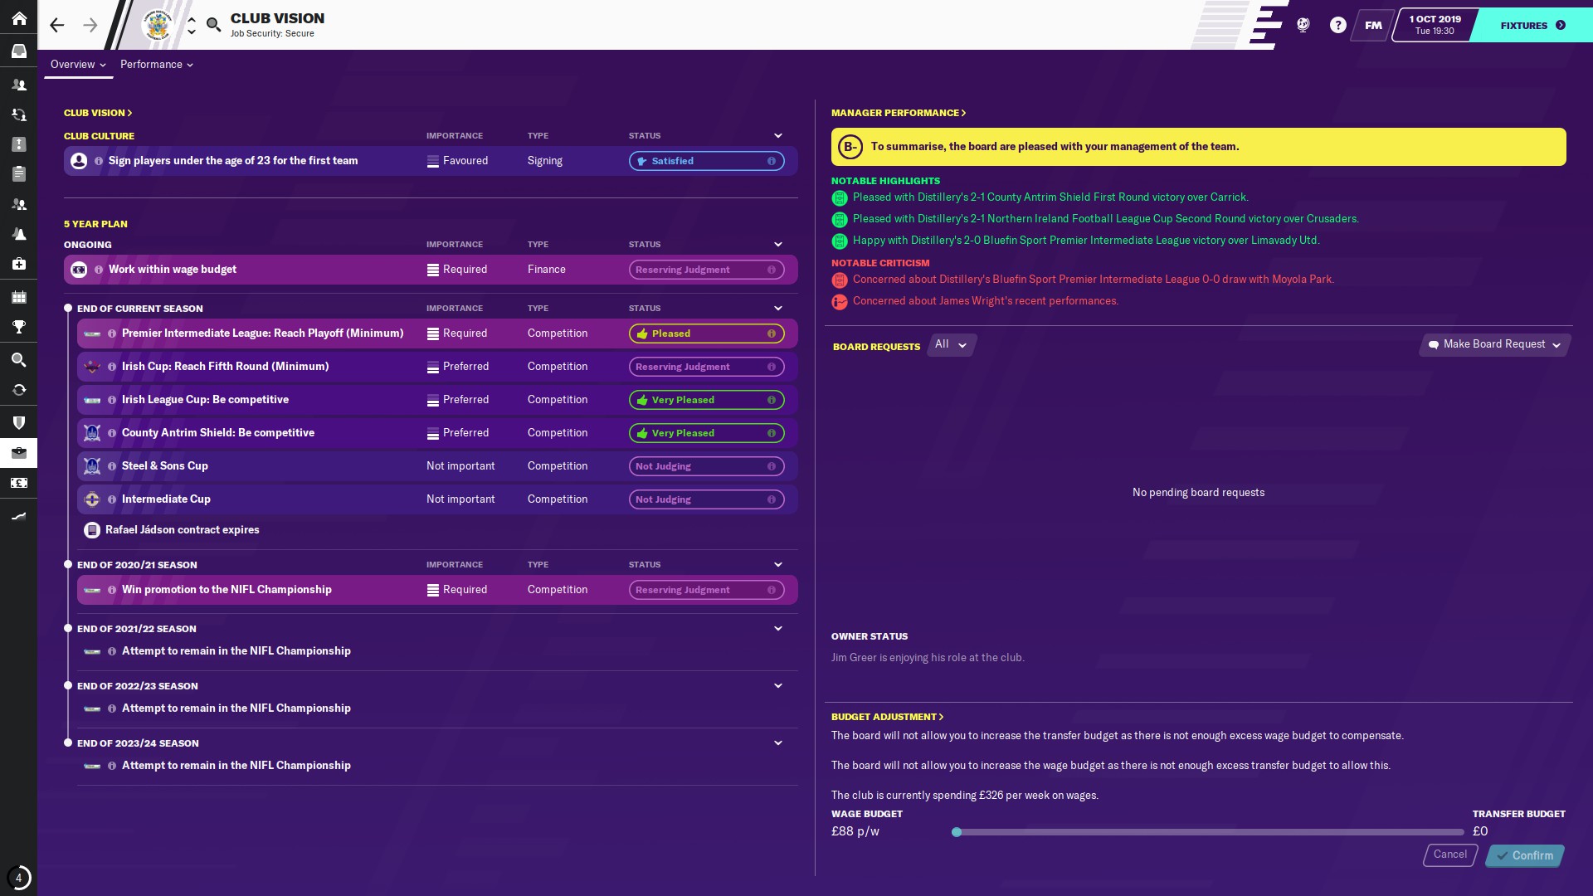Show info for Work within wage budget
Image resolution: width=1593 pixels, height=896 pixels.
tap(99, 270)
